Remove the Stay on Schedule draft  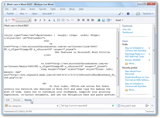pos(149,48)
